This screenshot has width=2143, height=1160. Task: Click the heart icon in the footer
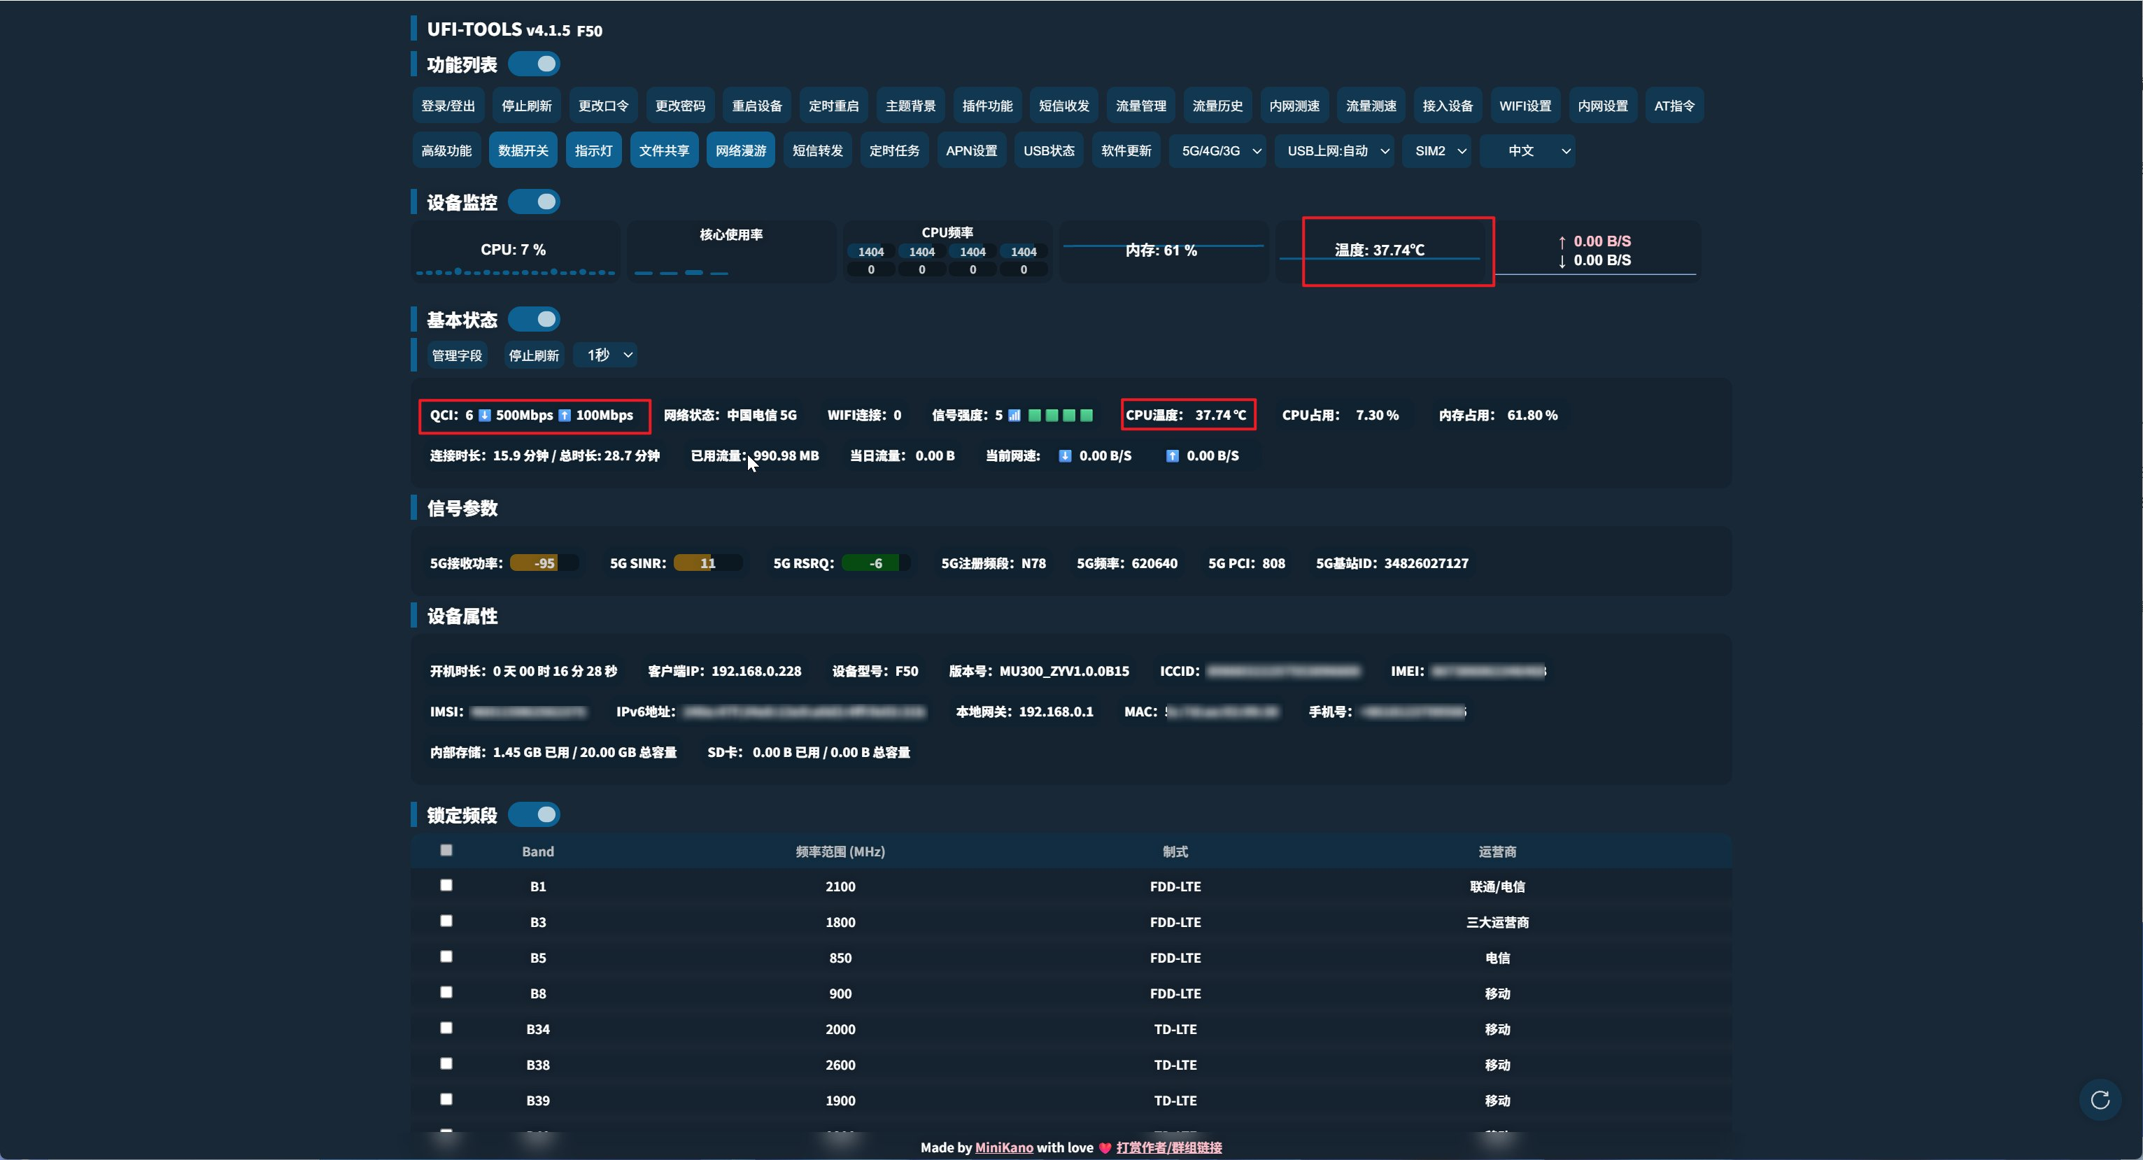click(x=1105, y=1147)
